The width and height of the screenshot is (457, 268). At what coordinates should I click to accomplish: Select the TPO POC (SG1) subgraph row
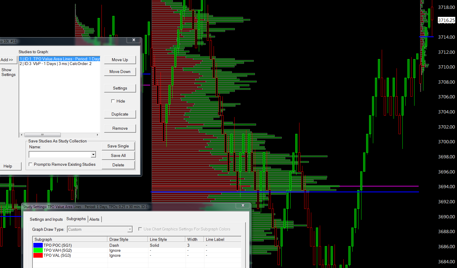pyautogui.click(x=137, y=245)
